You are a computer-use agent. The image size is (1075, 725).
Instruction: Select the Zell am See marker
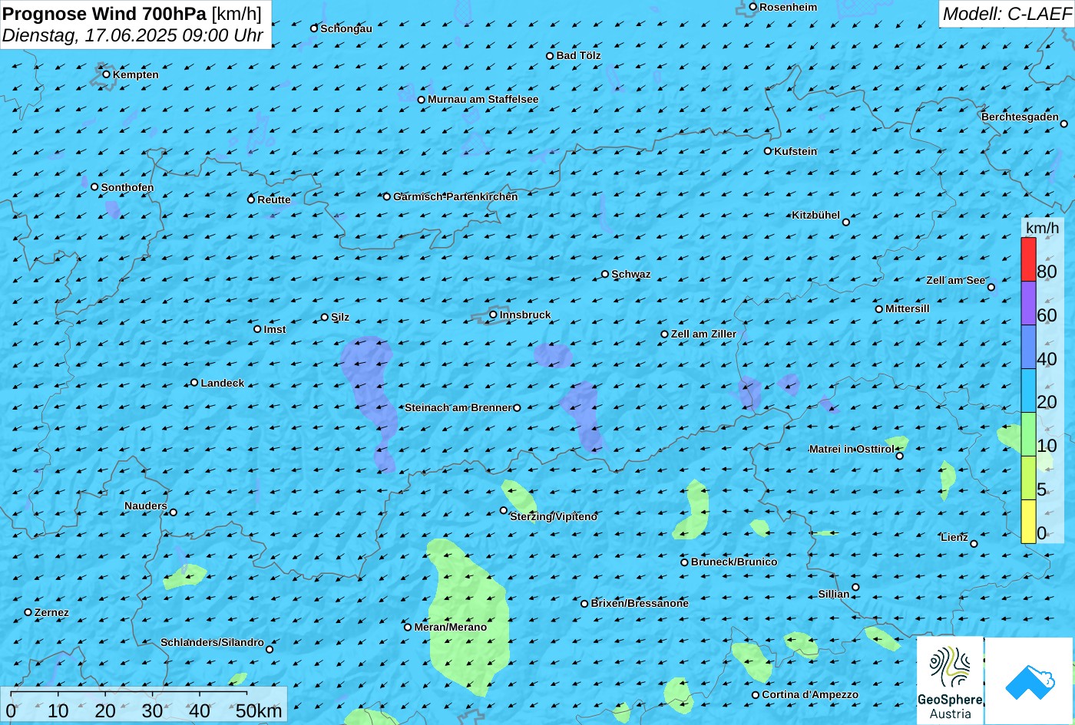point(991,288)
